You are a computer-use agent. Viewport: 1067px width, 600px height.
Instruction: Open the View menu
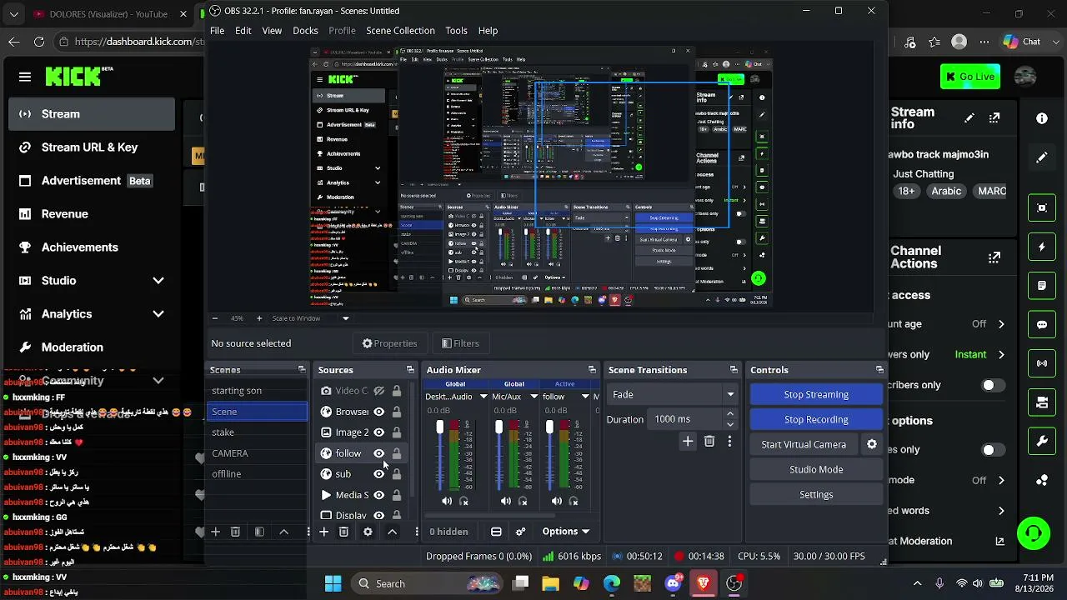pos(272,31)
